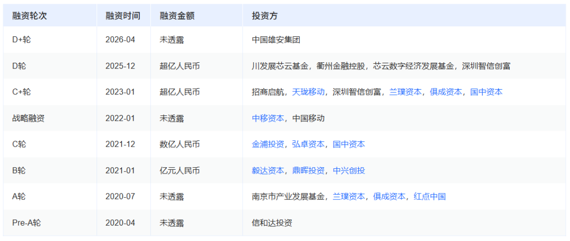570x241 pixels.
Task: Open 兰璞资本 link in the C+轮 row
Action: pyautogui.click(x=405, y=92)
